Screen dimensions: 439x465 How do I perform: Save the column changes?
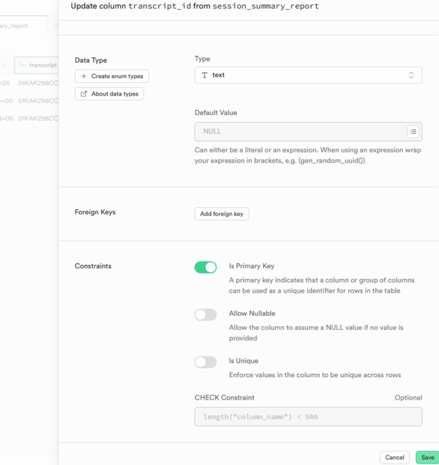427,457
